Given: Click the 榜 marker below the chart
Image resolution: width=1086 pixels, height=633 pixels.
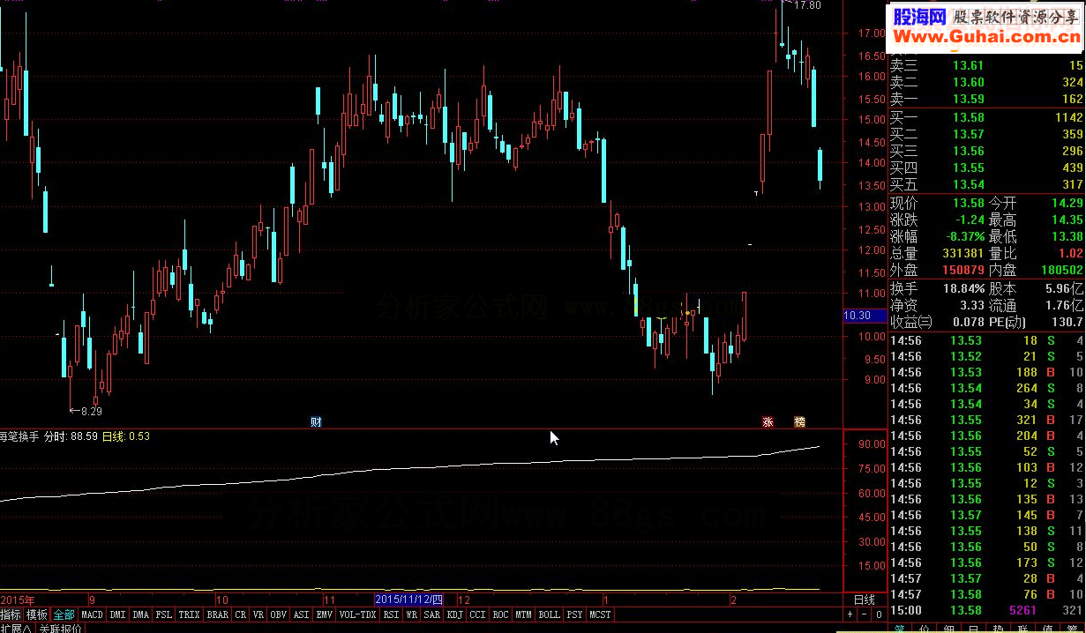Looking at the screenshot, I should coord(799,422).
